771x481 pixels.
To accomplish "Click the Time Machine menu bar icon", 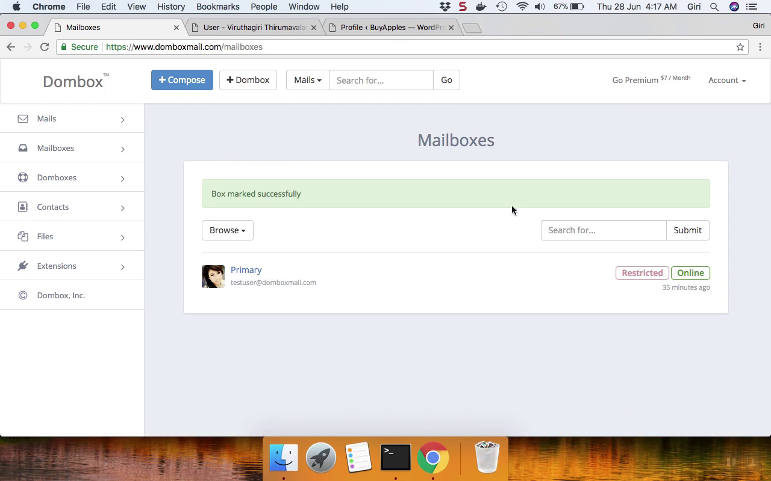I will (x=501, y=7).
